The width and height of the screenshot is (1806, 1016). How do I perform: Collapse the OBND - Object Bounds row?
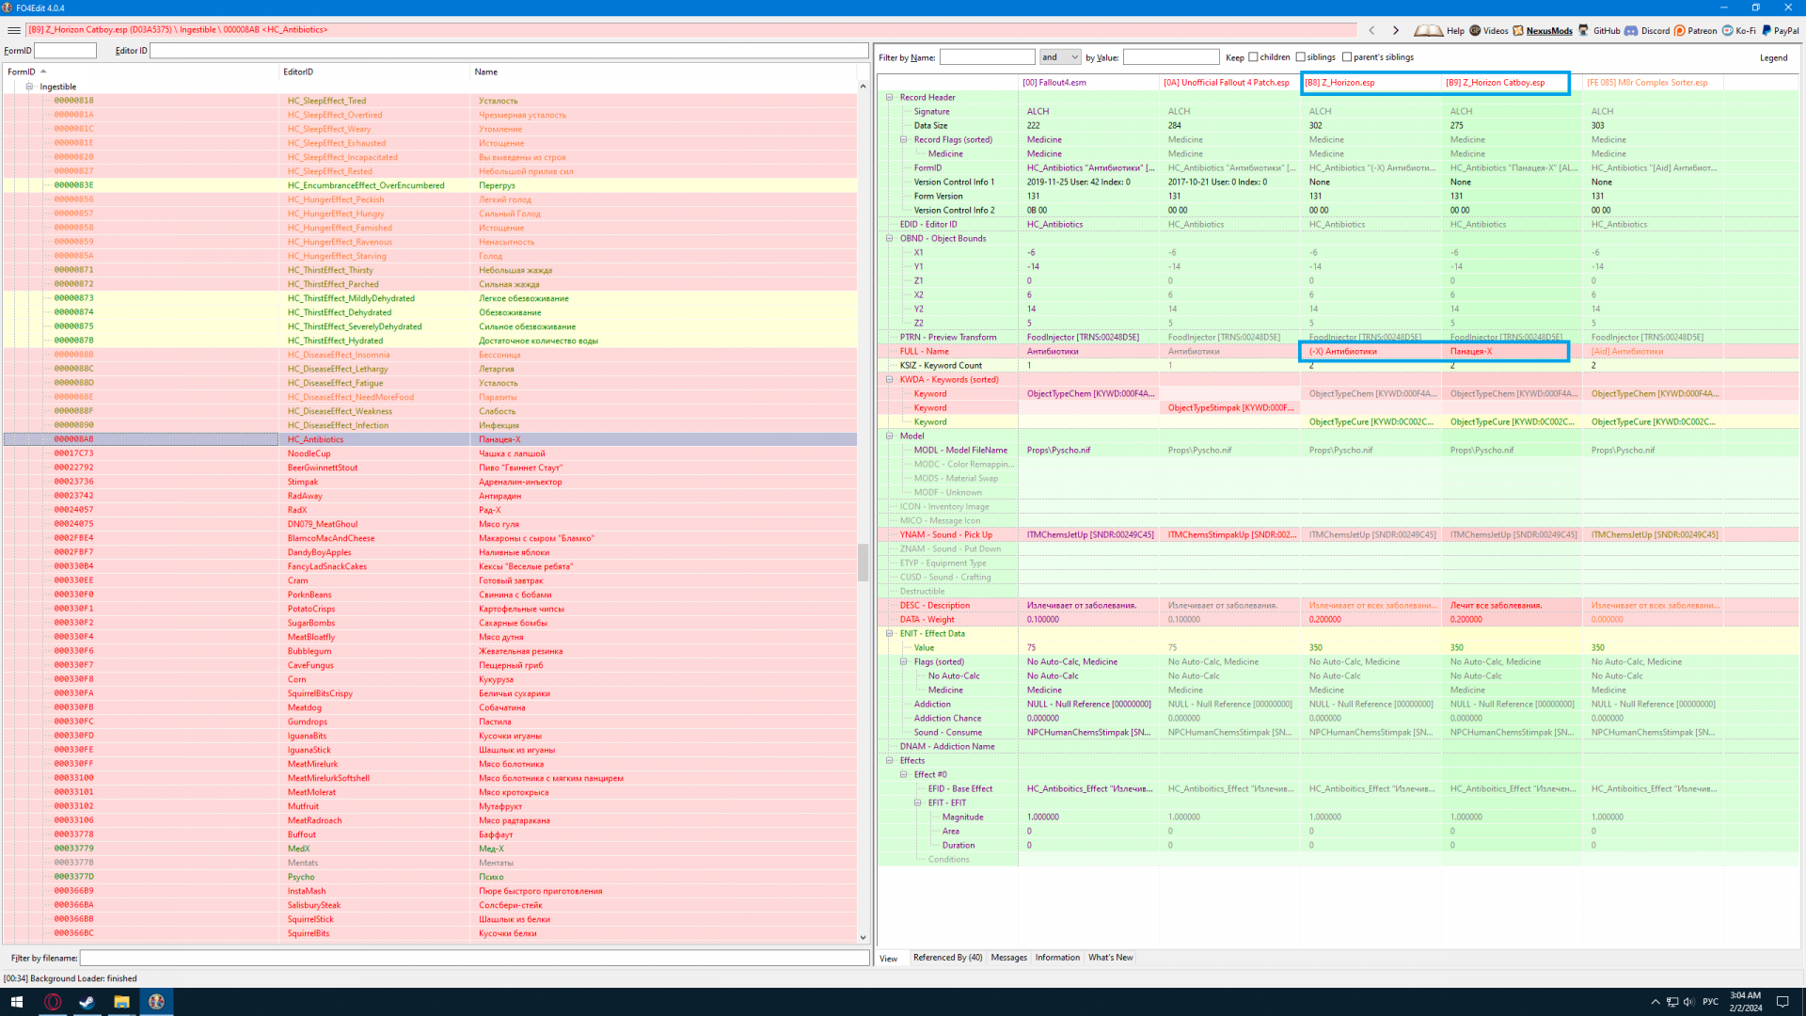[890, 238]
